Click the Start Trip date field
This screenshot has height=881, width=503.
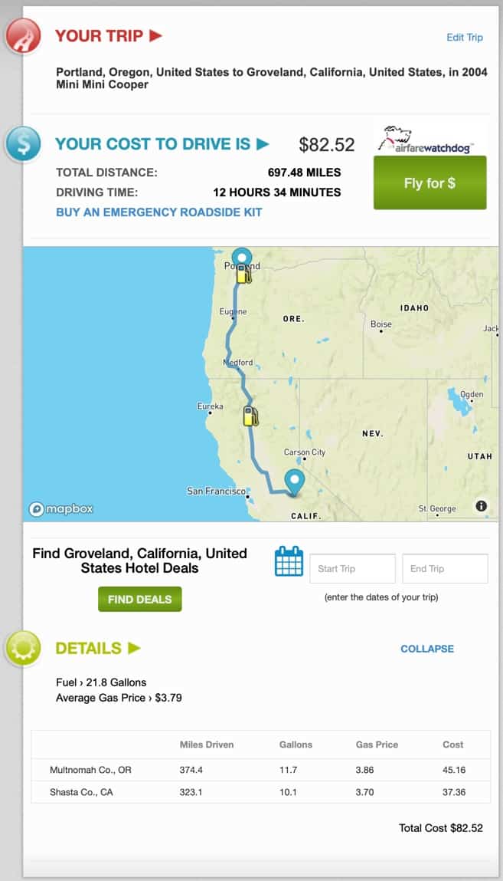tap(352, 567)
